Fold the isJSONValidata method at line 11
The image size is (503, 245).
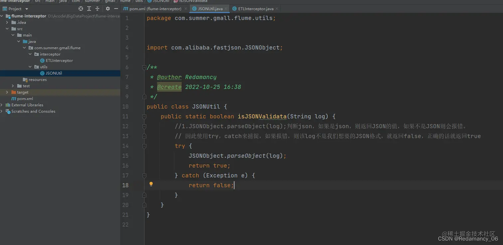point(144,117)
